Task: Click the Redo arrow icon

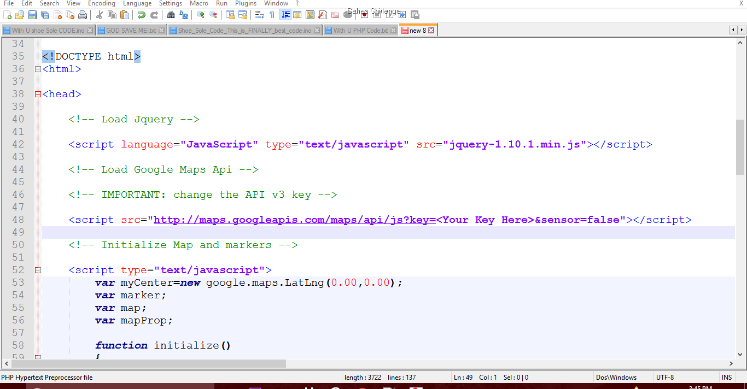Action: click(x=154, y=15)
